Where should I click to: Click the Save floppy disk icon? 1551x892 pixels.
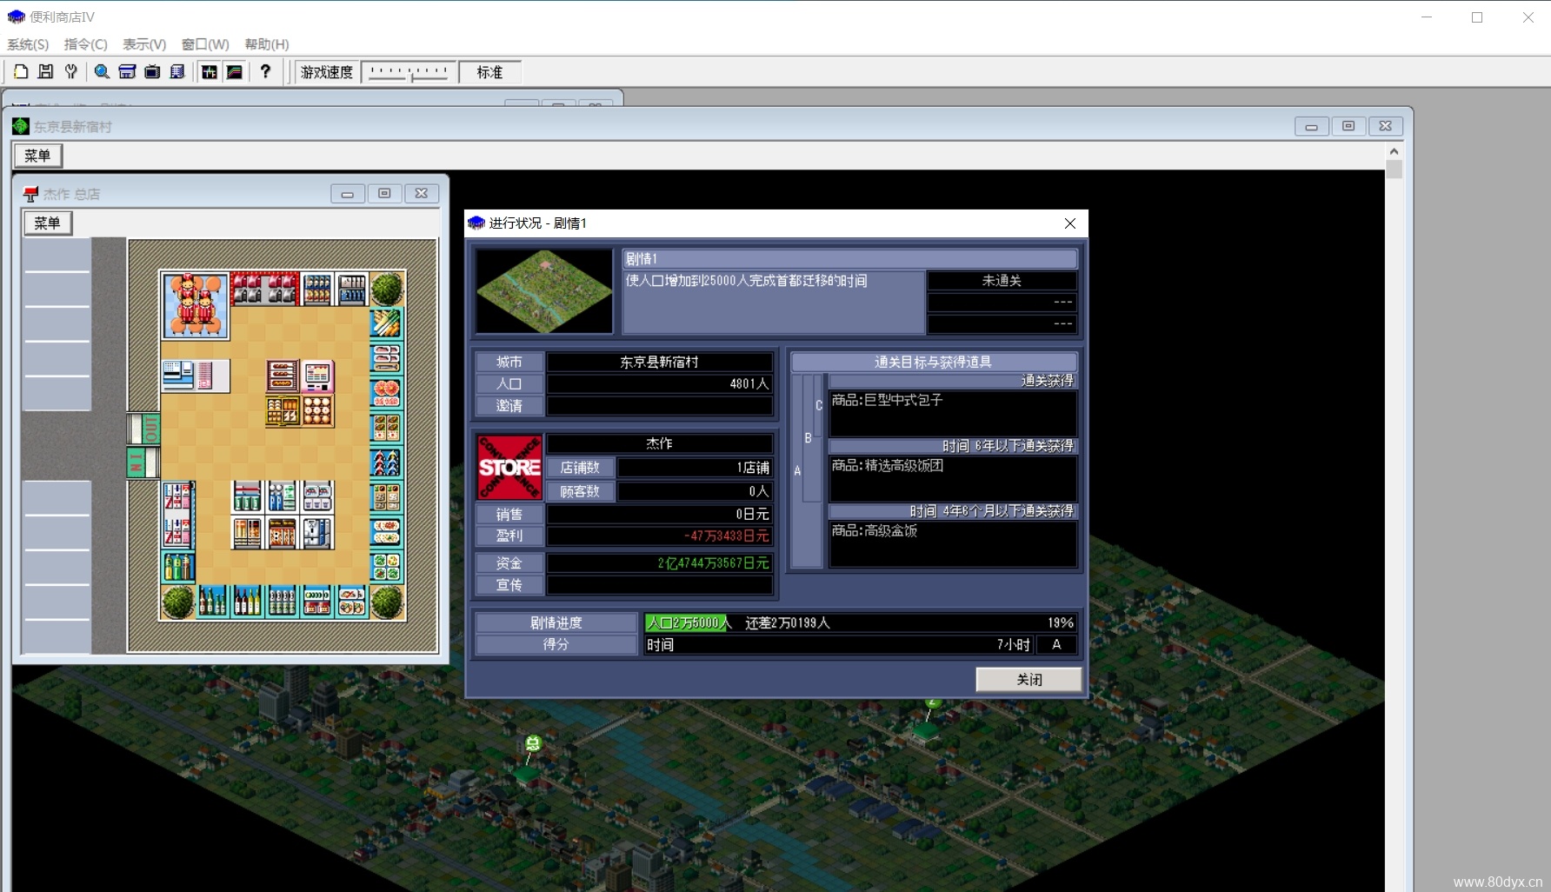[x=45, y=72]
